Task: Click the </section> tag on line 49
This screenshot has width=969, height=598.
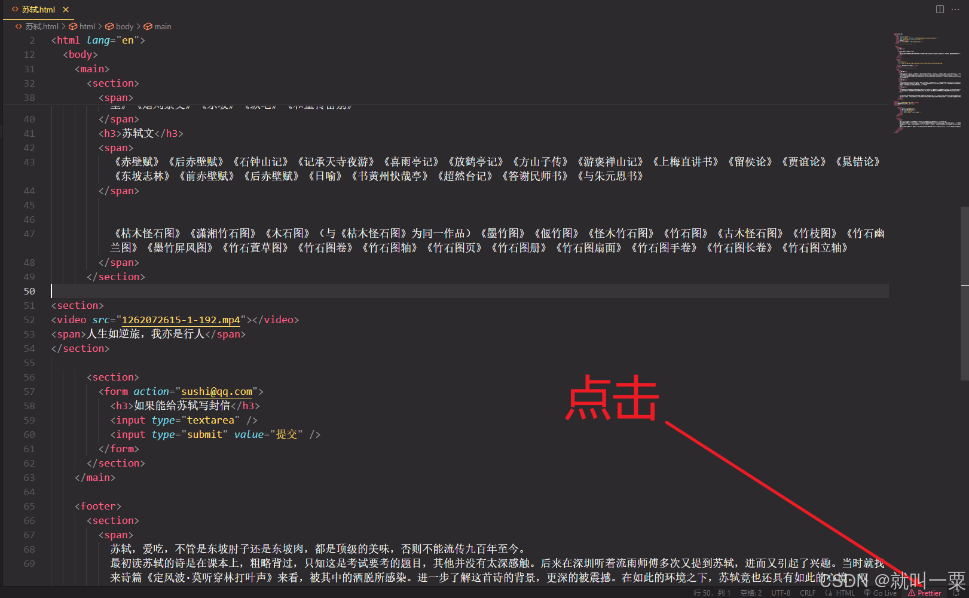Action: 115,277
